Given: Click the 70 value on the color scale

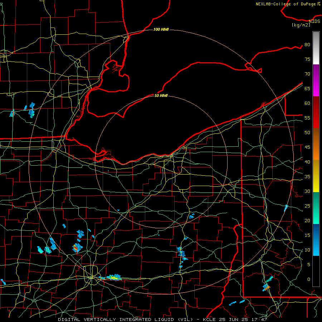Looking at the screenshot, I should click(x=307, y=74).
